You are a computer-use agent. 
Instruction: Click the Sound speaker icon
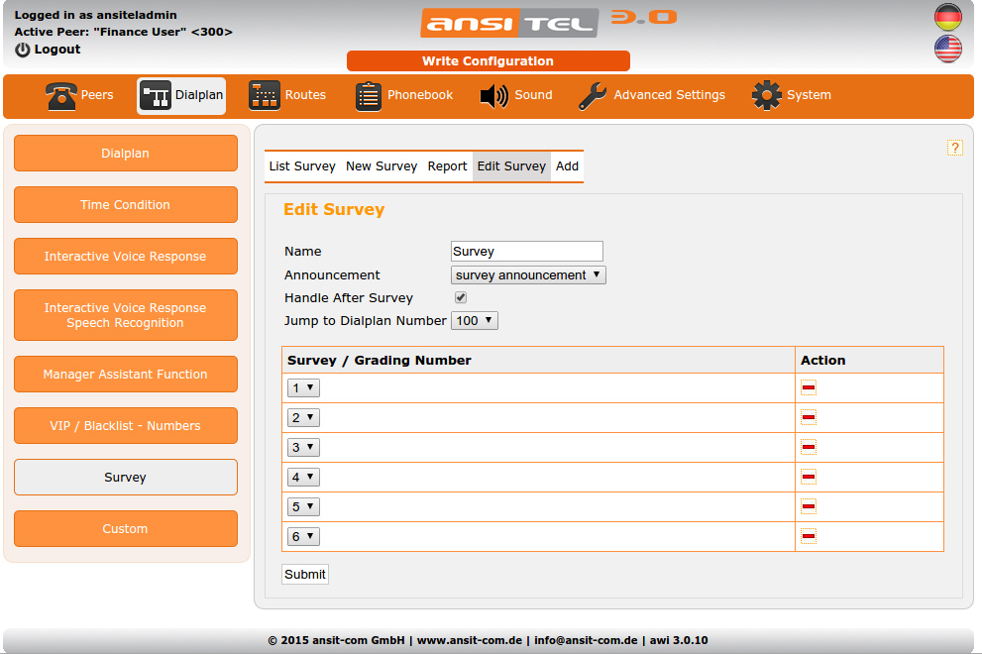coord(493,95)
